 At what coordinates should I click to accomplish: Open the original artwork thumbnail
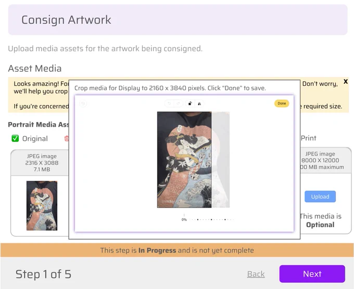pos(42,206)
